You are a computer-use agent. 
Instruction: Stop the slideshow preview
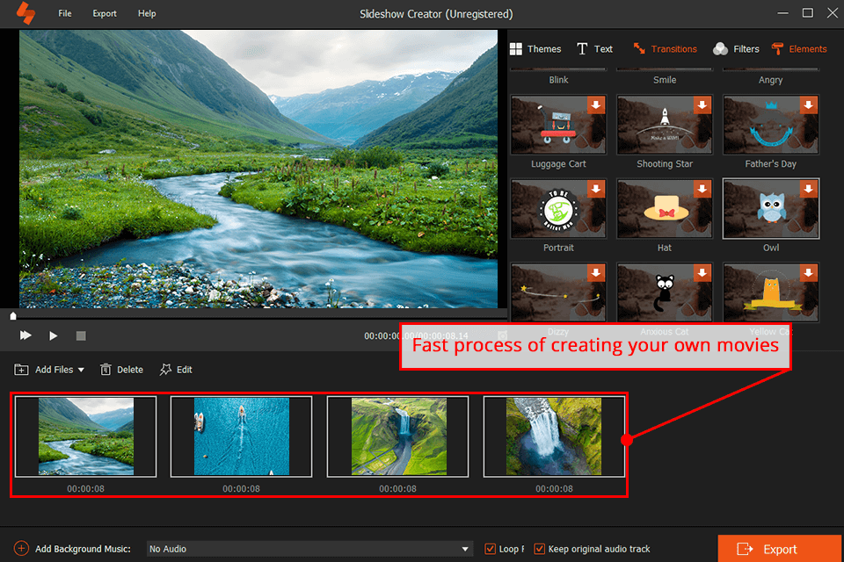point(81,335)
